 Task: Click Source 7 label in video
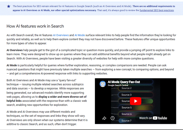[126, 121]
